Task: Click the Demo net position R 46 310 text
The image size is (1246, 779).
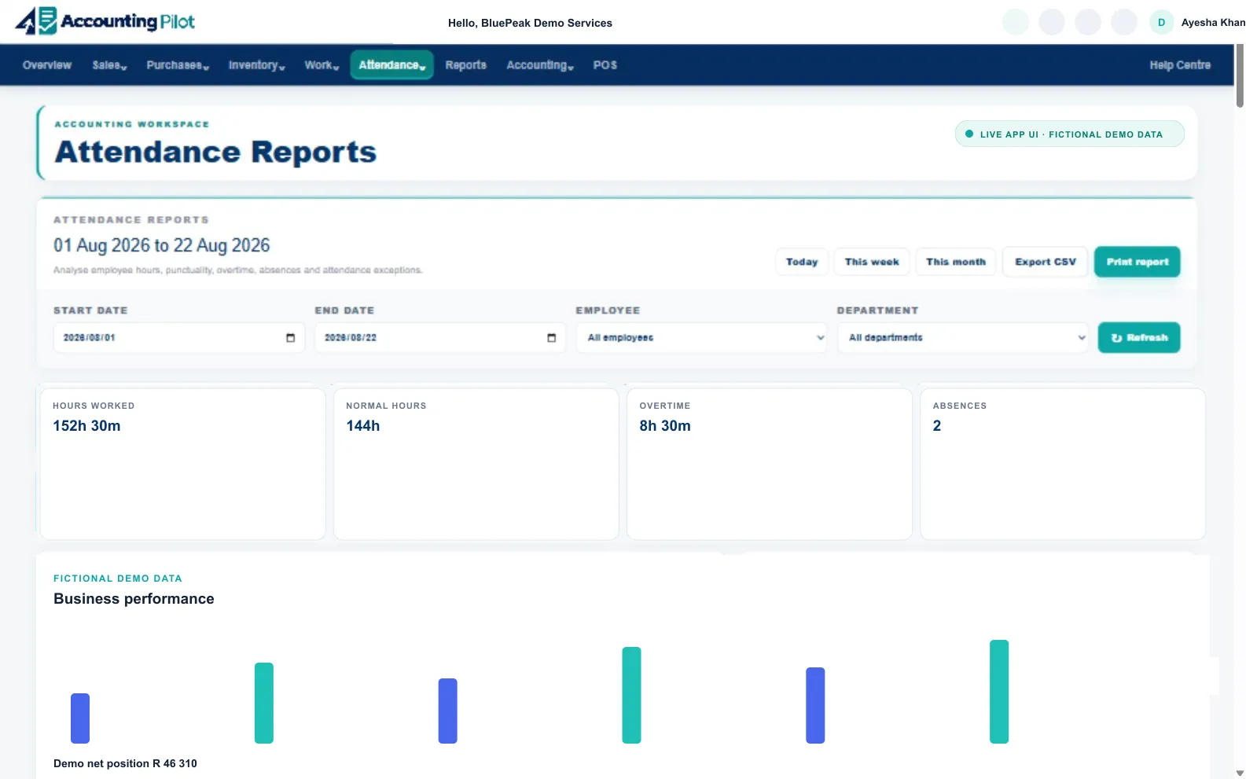Action: [125, 763]
